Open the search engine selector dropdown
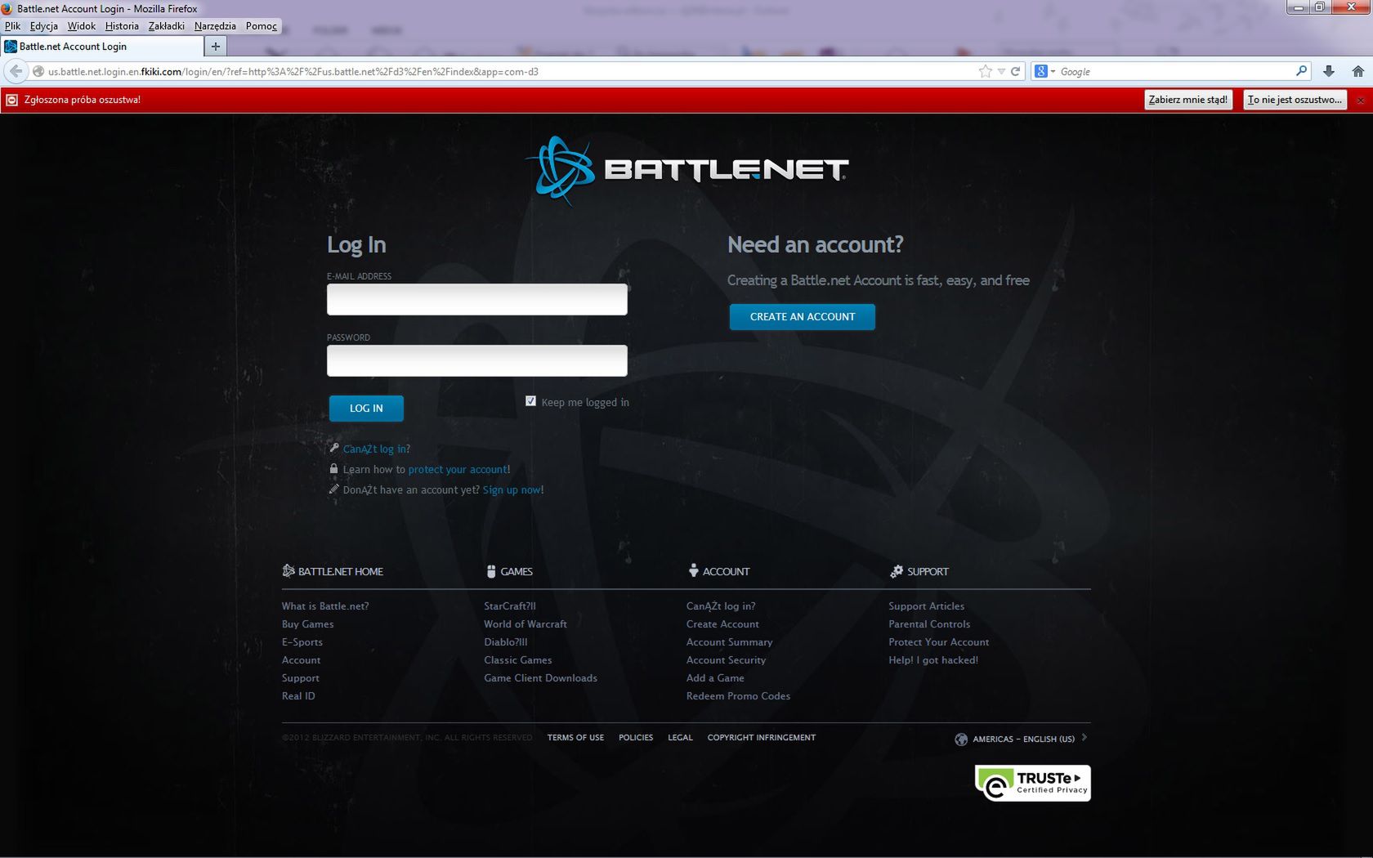1373x858 pixels. click(1045, 71)
